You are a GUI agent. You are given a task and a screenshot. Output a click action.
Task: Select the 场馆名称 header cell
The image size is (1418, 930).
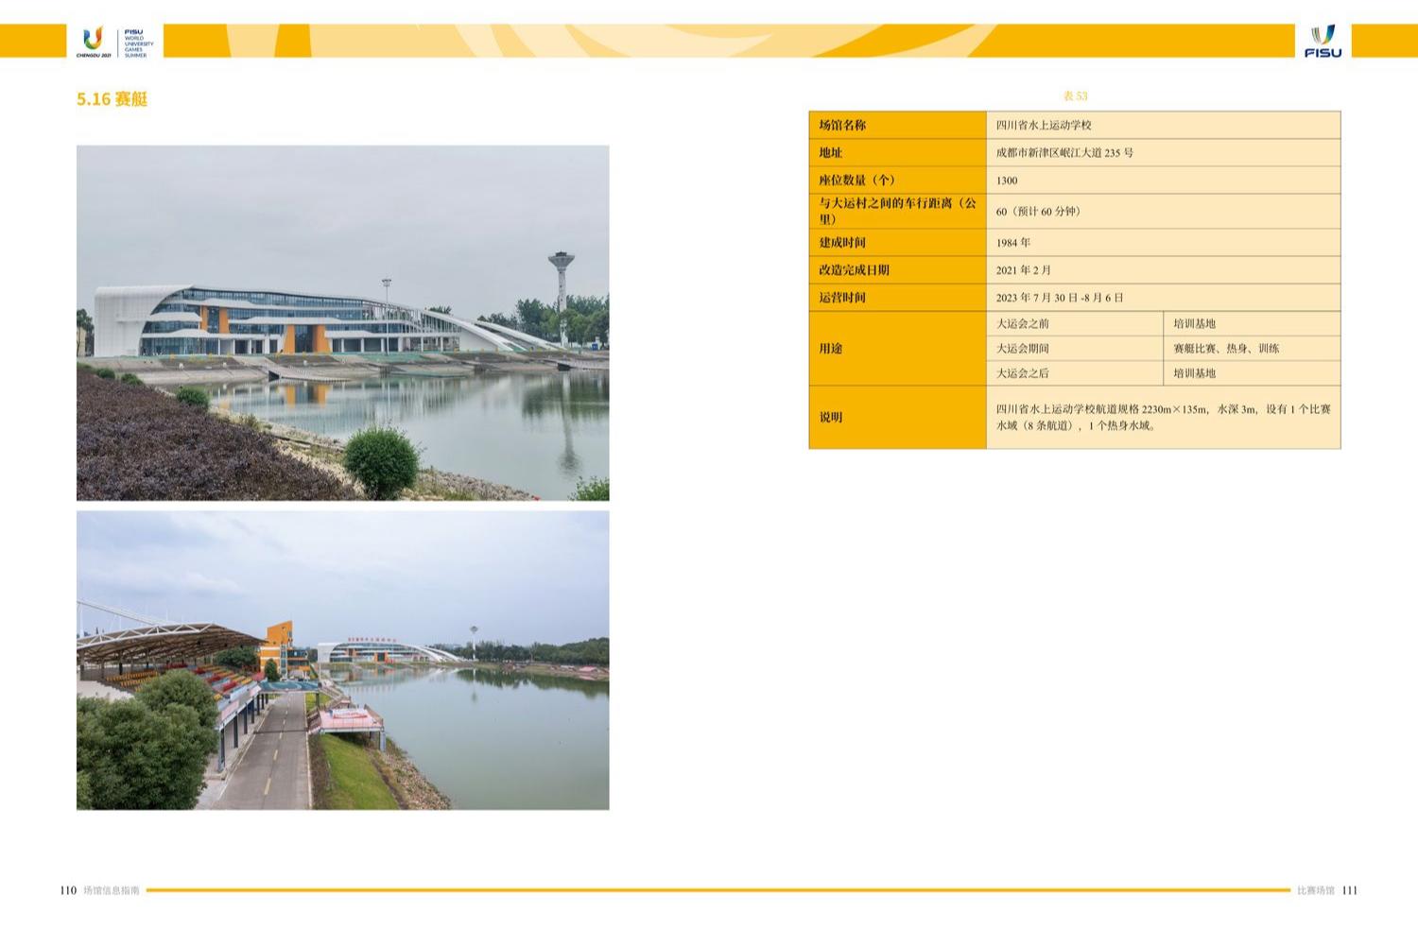[896, 125]
